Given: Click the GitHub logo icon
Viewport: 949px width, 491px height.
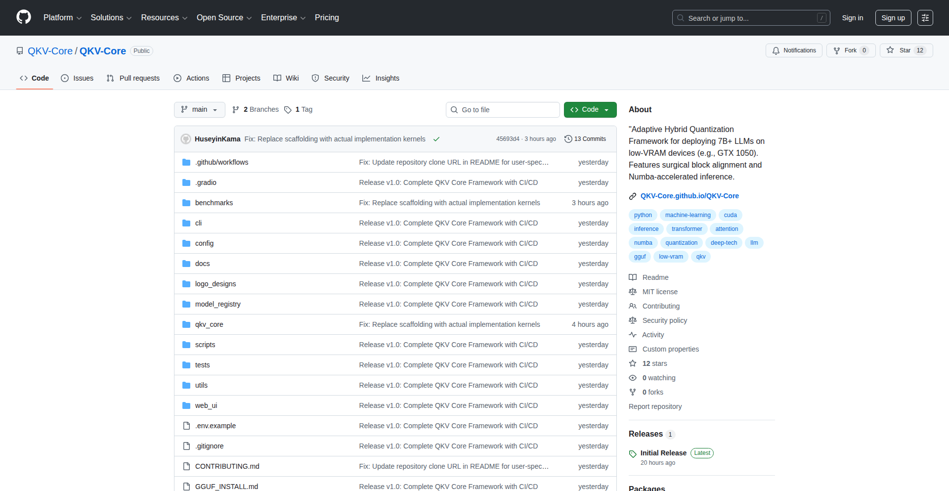Looking at the screenshot, I should (x=24, y=17).
